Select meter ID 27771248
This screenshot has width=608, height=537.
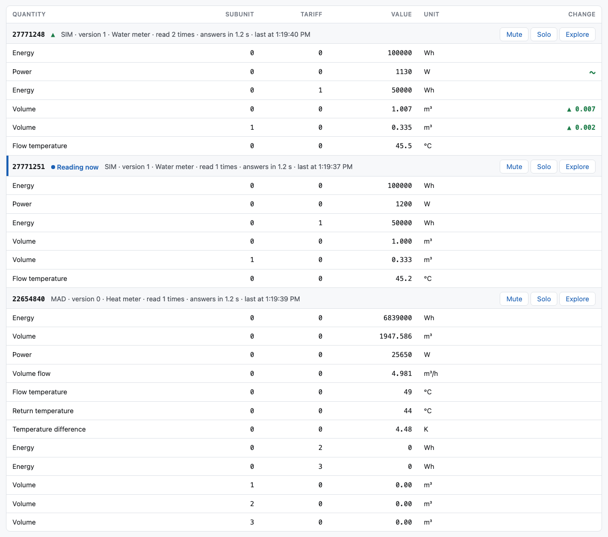(29, 34)
